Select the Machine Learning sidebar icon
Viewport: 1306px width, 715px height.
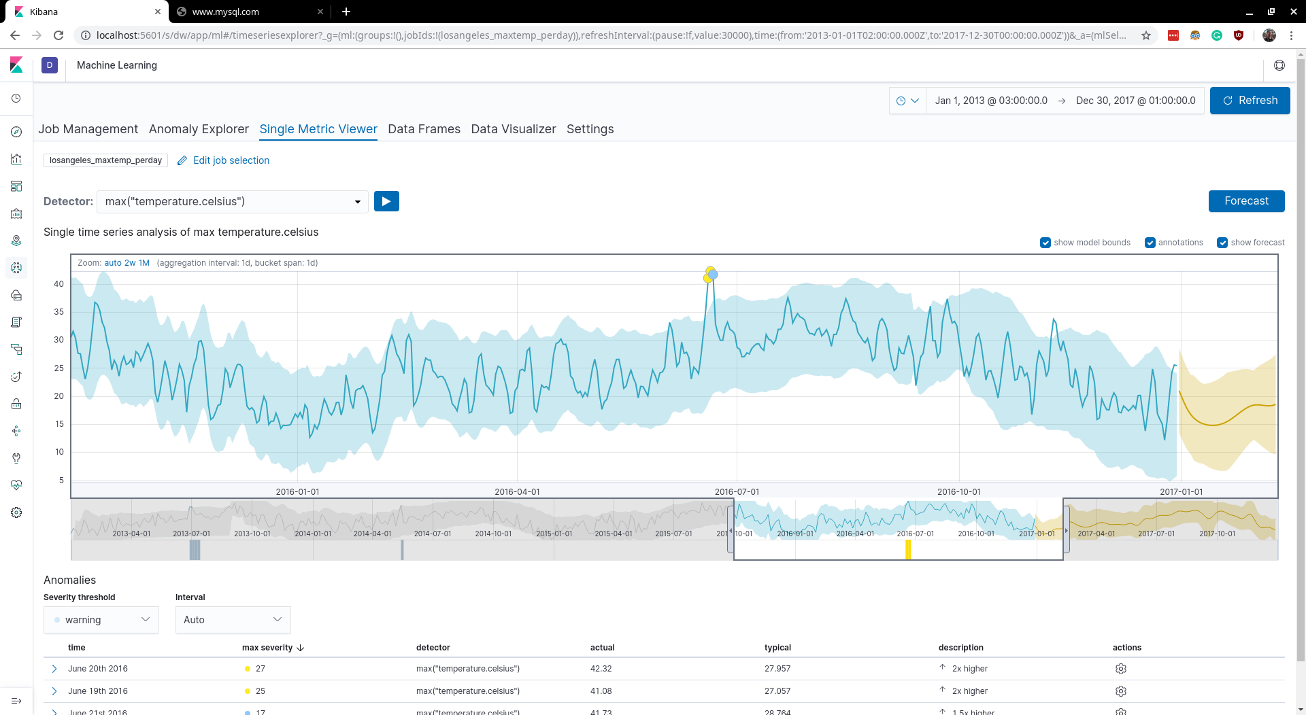(x=16, y=268)
